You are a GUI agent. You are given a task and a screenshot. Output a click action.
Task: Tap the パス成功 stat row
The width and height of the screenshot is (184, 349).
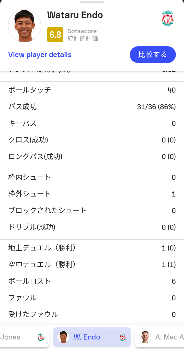(x=92, y=107)
